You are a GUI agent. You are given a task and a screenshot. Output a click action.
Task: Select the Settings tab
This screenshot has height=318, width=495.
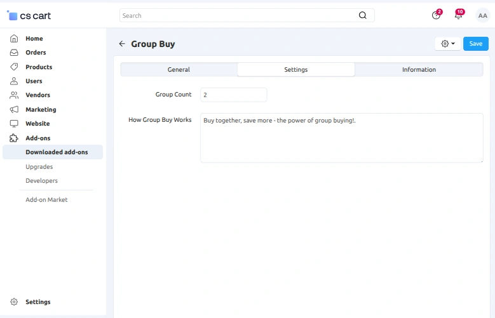coord(296,69)
